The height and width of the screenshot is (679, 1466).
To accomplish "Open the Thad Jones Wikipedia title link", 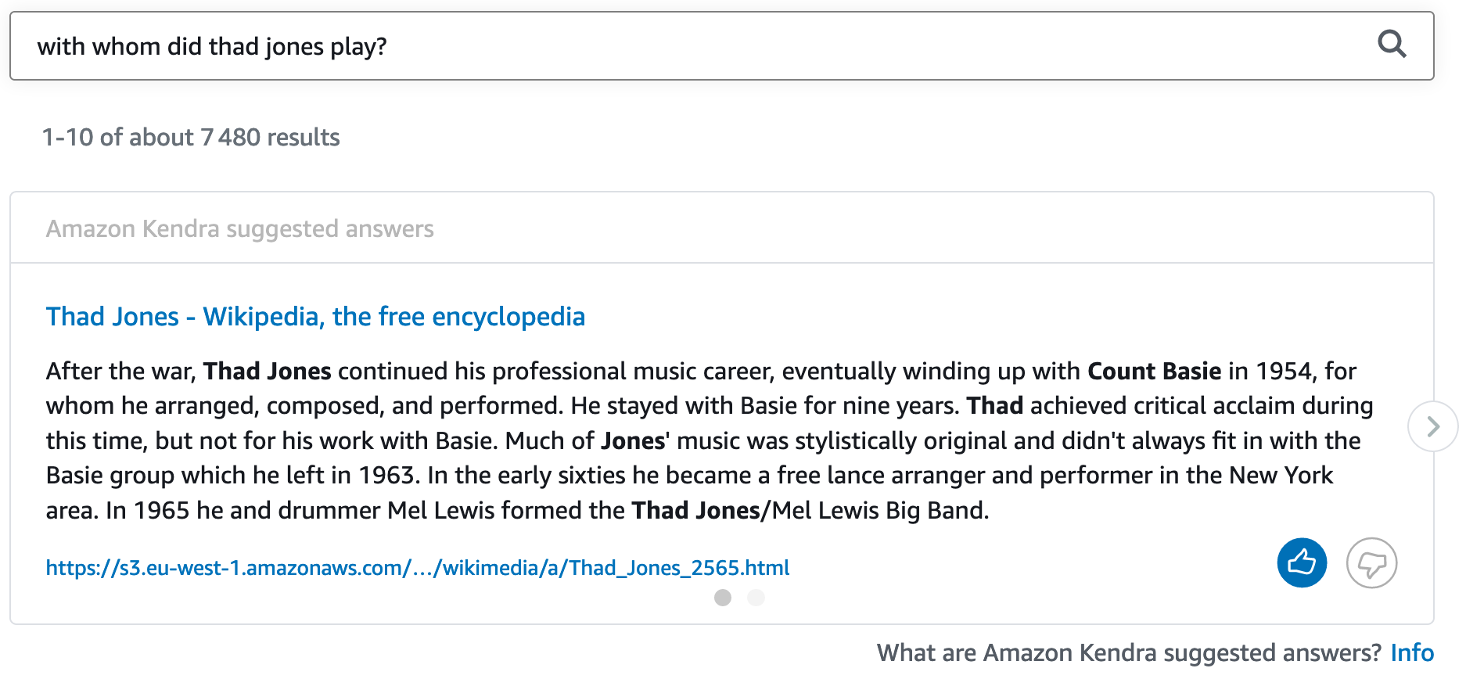I will 315,317.
